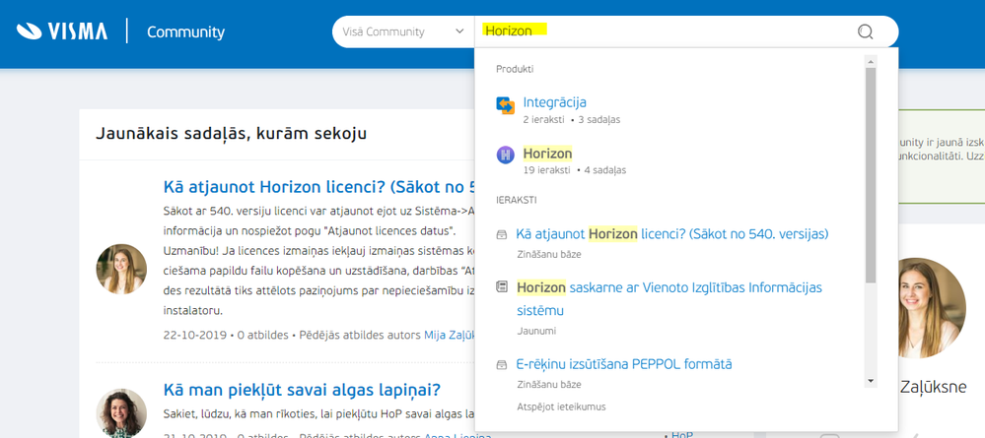This screenshot has width=985, height=438.
Task: Click the Horizon product icon
Action: [505, 155]
